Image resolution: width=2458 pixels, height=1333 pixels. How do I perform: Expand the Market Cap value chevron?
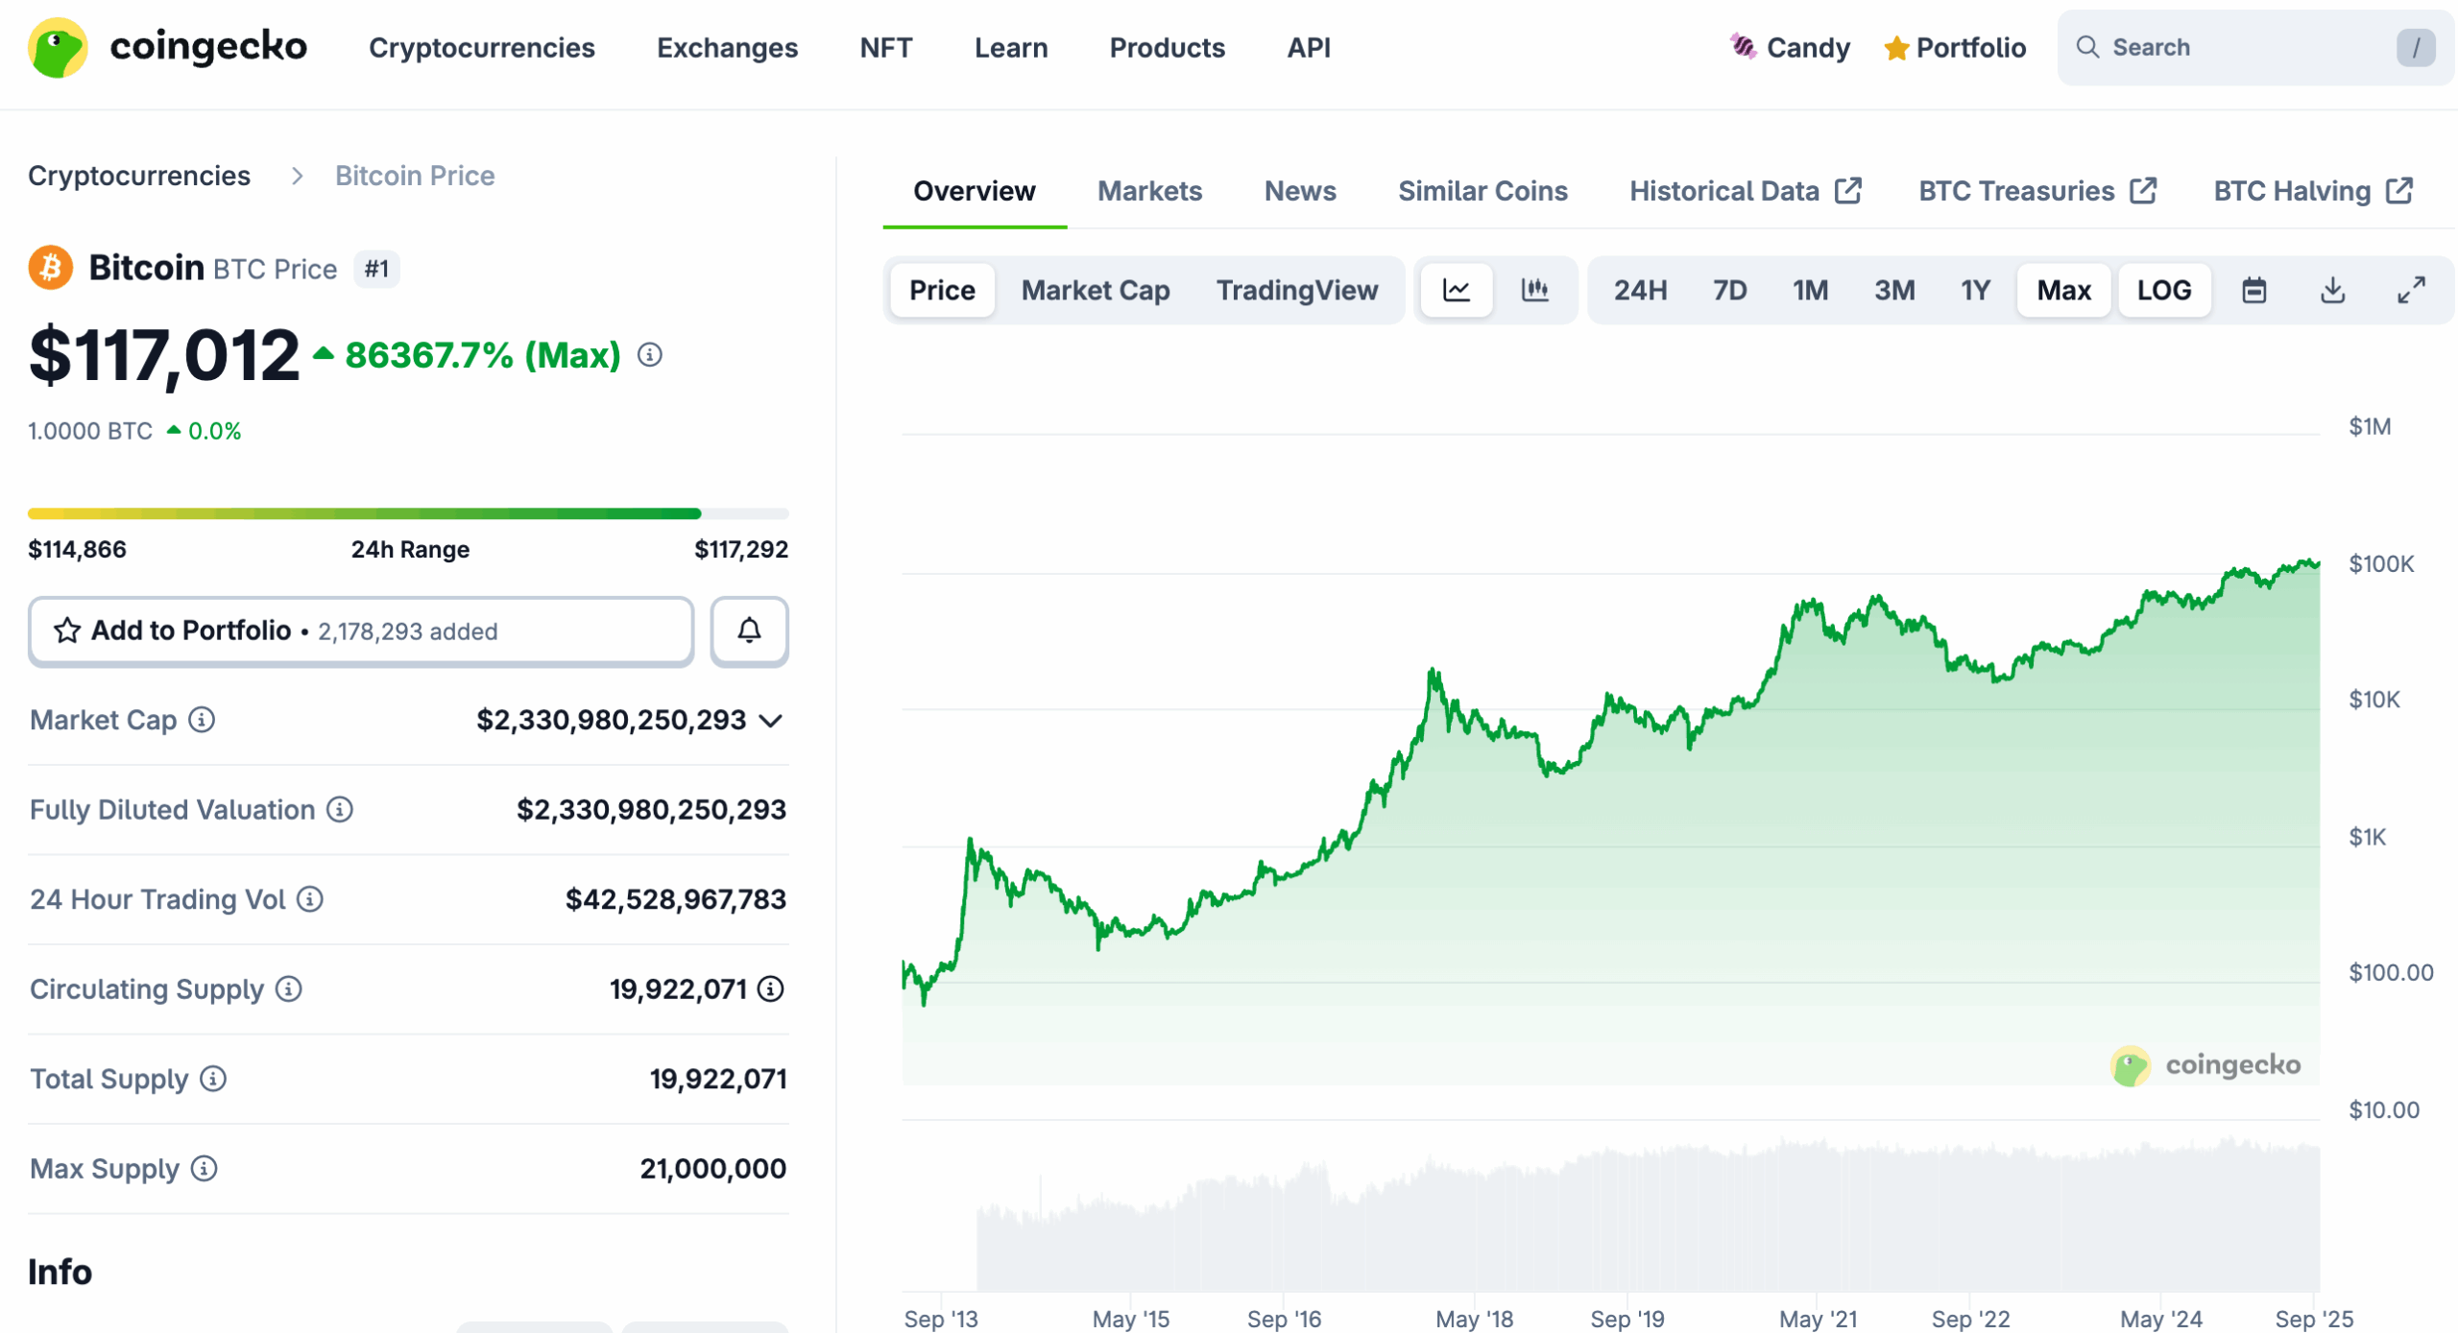[x=771, y=721]
